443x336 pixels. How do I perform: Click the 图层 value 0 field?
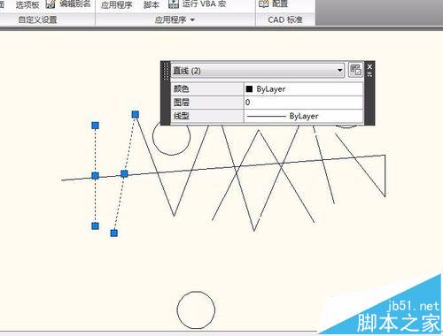point(304,103)
